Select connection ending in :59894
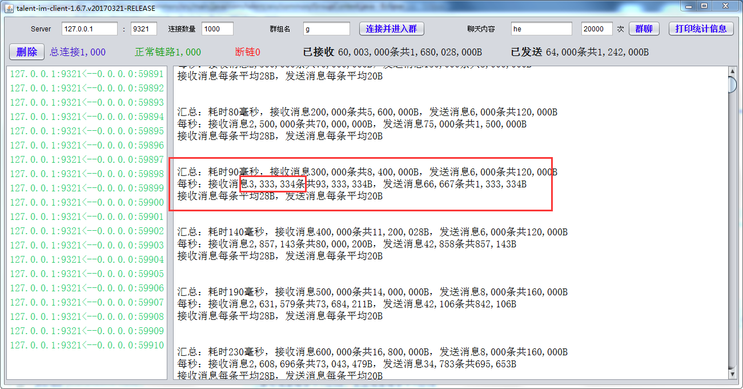 [x=87, y=117]
